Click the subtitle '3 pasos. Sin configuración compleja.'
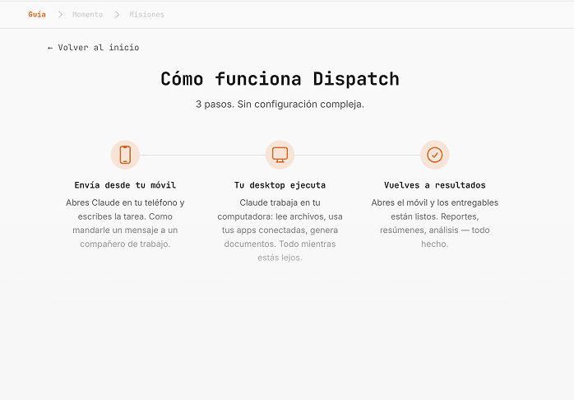574x400 pixels. pyautogui.click(x=280, y=104)
